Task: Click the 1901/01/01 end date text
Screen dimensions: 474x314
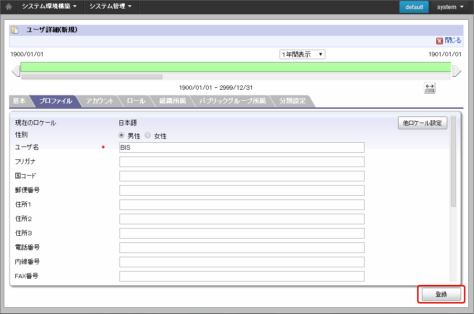Action: [445, 54]
